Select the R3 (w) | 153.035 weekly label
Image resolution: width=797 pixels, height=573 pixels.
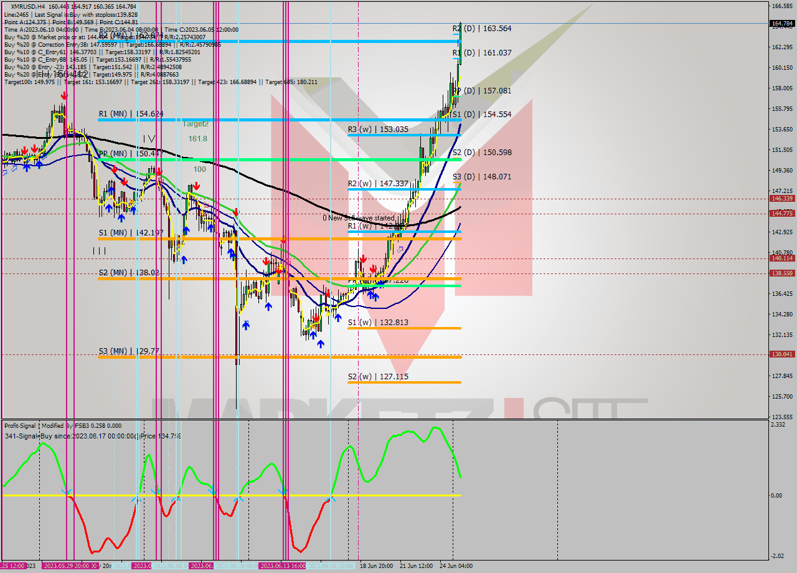378,130
